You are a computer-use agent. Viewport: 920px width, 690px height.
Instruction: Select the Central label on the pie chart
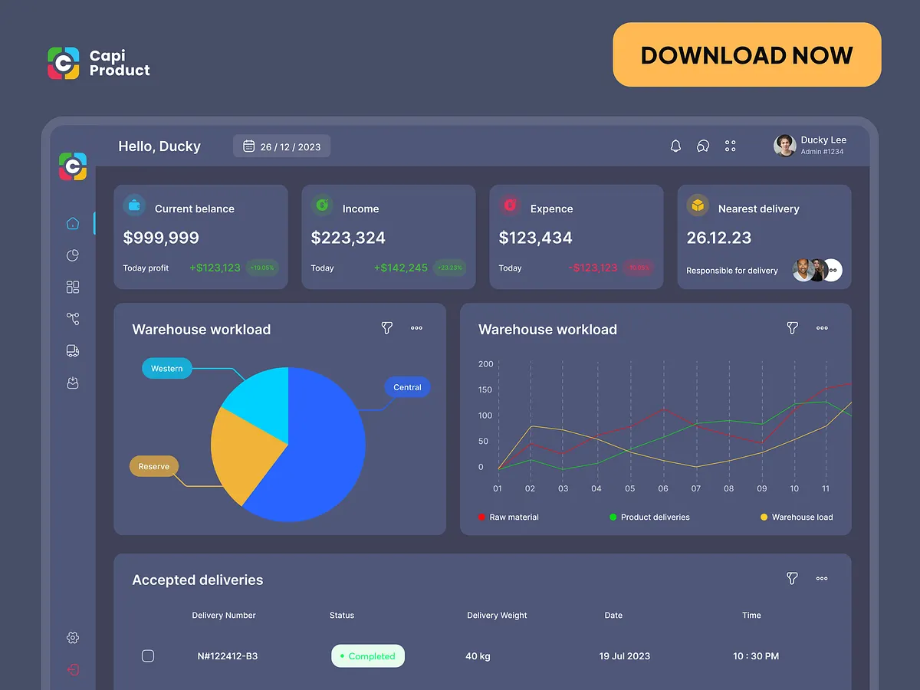[407, 387]
